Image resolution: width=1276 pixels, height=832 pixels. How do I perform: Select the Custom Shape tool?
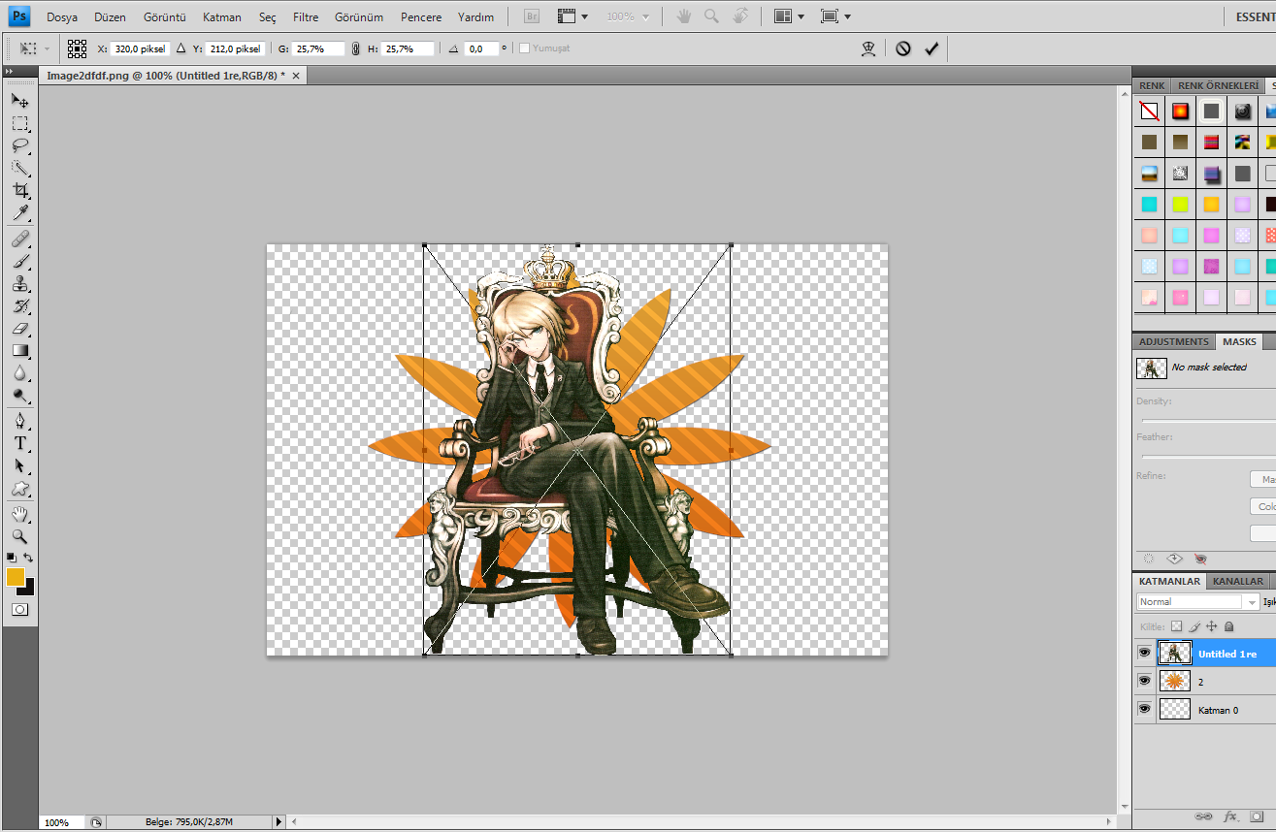[20, 489]
